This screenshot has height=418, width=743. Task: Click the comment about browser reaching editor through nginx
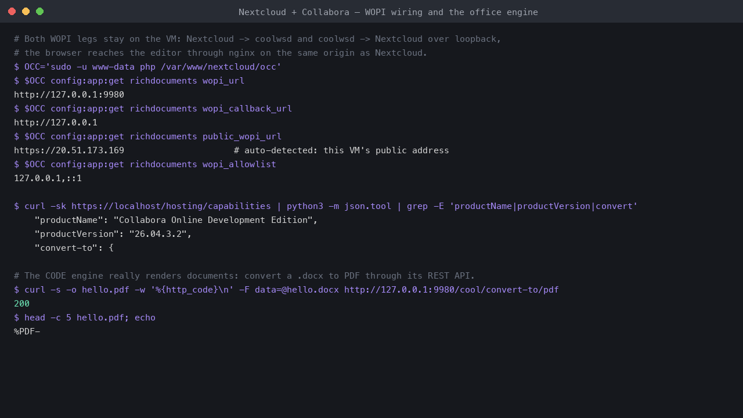pyautogui.click(x=221, y=53)
